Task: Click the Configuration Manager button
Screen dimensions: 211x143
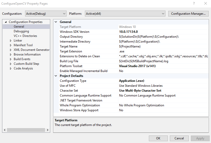Action: pyautogui.click(x=188, y=14)
